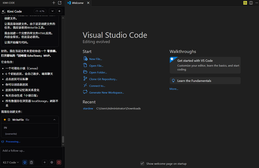The height and width of the screenshot is (168, 259).
Task: Click the stop generation red square button
Action: [x=59, y=162]
